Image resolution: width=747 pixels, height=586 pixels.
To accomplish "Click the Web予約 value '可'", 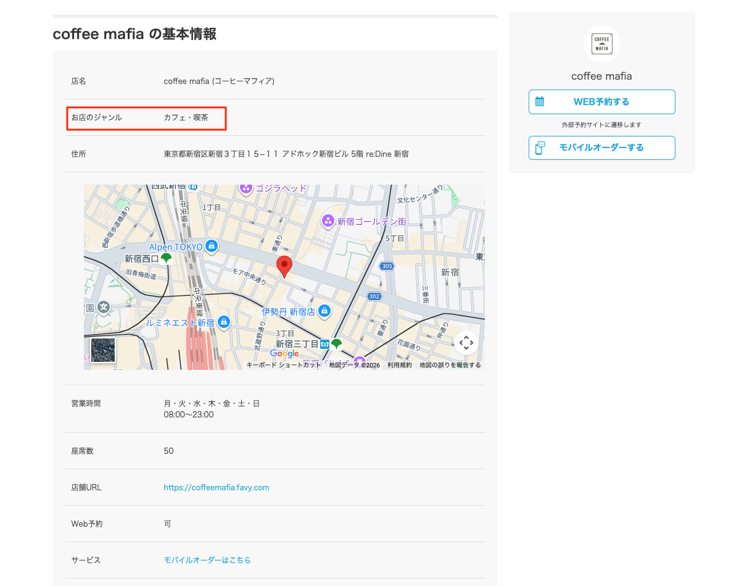I will (x=167, y=524).
